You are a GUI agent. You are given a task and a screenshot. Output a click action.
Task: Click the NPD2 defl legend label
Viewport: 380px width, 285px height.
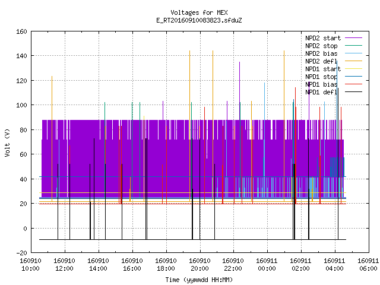[x=321, y=61]
